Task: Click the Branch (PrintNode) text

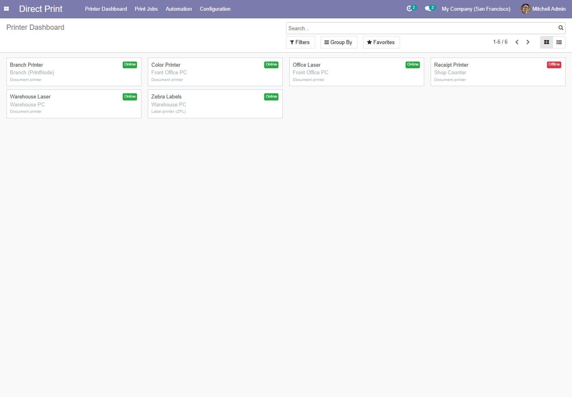Action: [x=32, y=72]
